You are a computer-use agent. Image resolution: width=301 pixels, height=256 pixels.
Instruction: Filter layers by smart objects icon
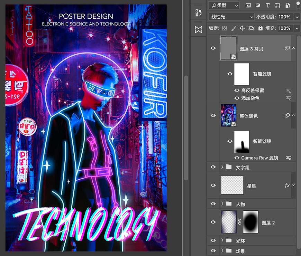tap(287, 5)
